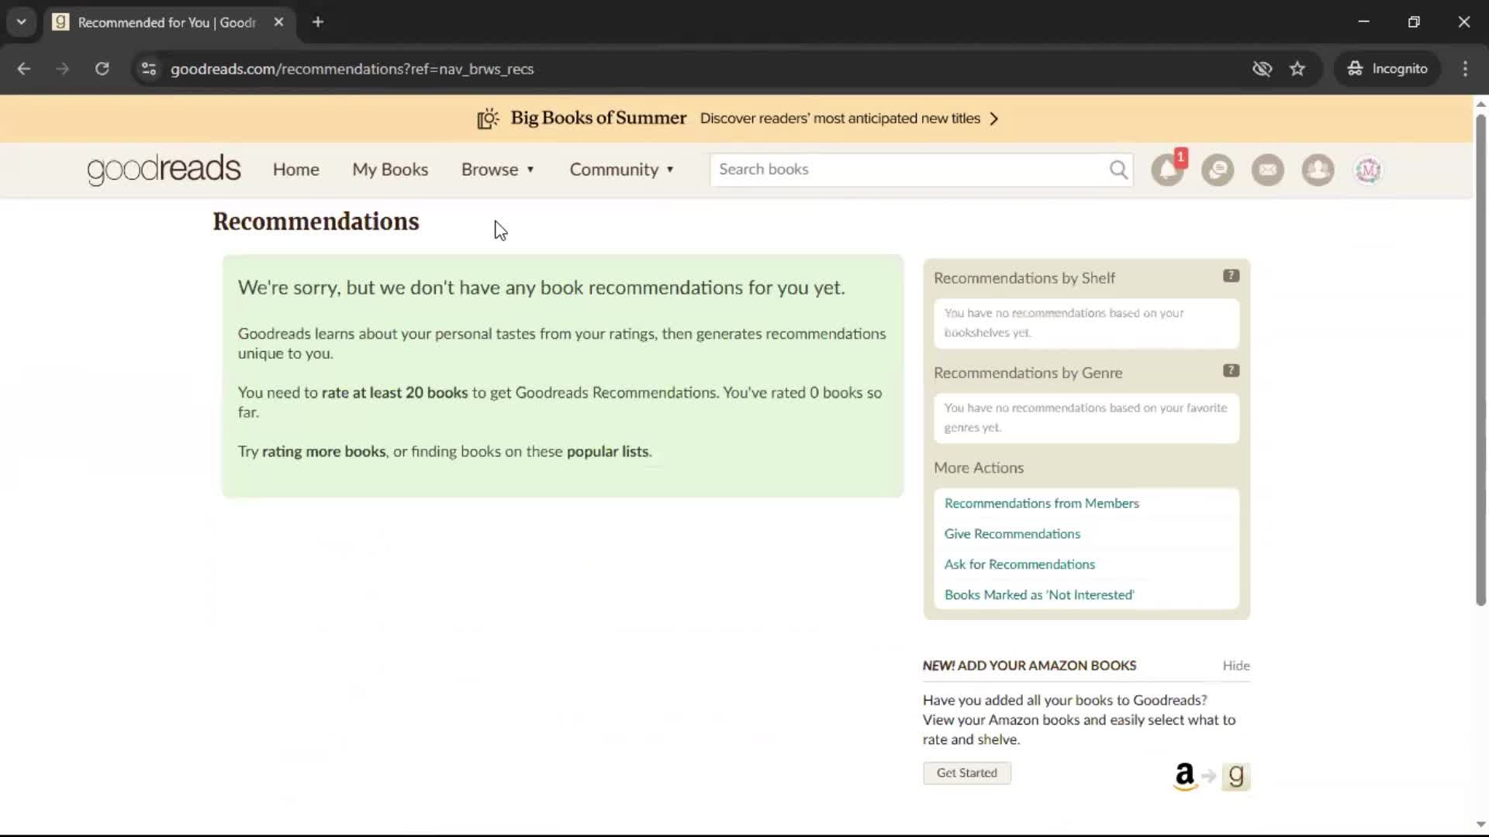Reload the page
This screenshot has width=1489, height=837.
pos(102,69)
